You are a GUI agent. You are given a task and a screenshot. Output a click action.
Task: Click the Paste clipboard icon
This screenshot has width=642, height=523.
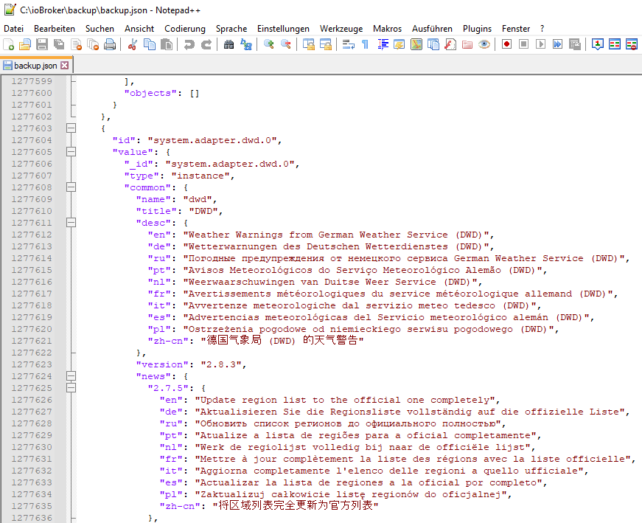click(167, 44)
